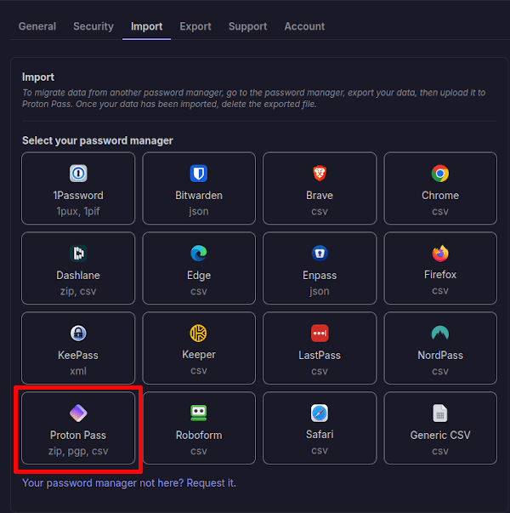Image resolution: width=510 pixels, height=513 pixels.
Task: Click the 'xml' format under KeePass
Action: 78,371
